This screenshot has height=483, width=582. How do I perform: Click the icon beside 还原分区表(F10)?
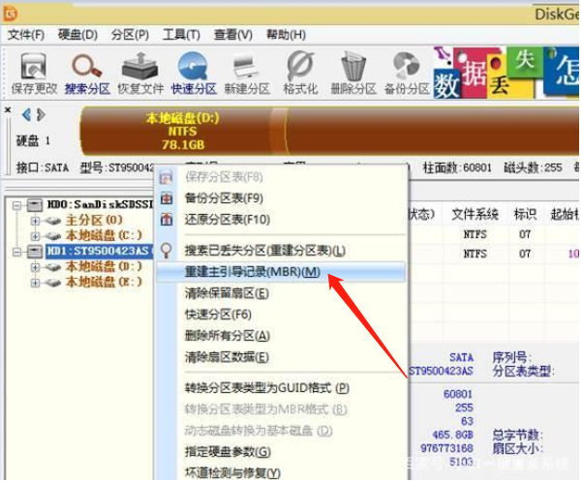click(x=167, y=220)
